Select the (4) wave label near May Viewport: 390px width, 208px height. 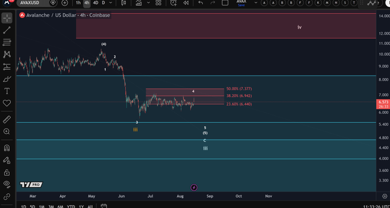coord(104,44)
